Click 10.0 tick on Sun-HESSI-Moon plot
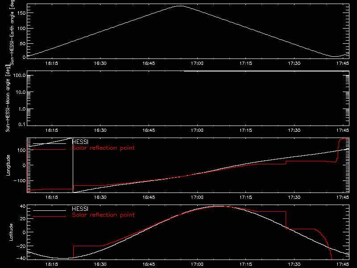 coord(21,92)
